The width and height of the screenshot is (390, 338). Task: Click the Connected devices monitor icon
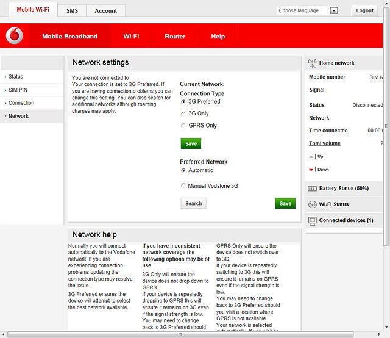click(x=313, y=221)
